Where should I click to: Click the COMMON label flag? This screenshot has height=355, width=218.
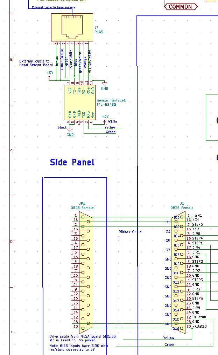[x=181, y=7]
